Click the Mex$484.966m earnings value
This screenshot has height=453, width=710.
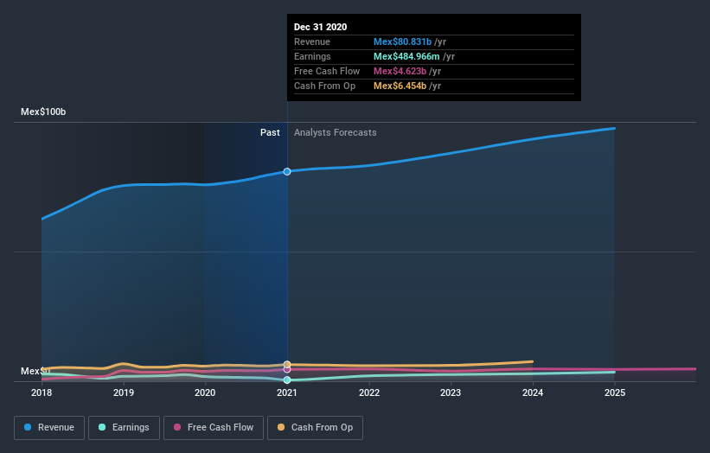[x=406, y=56]
